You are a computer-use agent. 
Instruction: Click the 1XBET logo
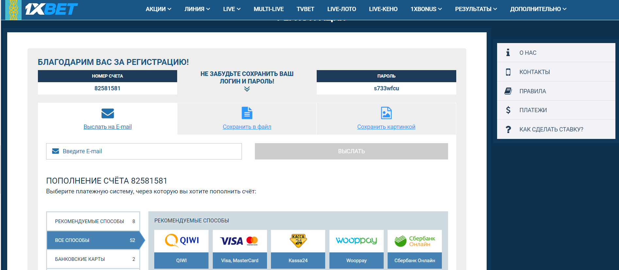[51, 9]
